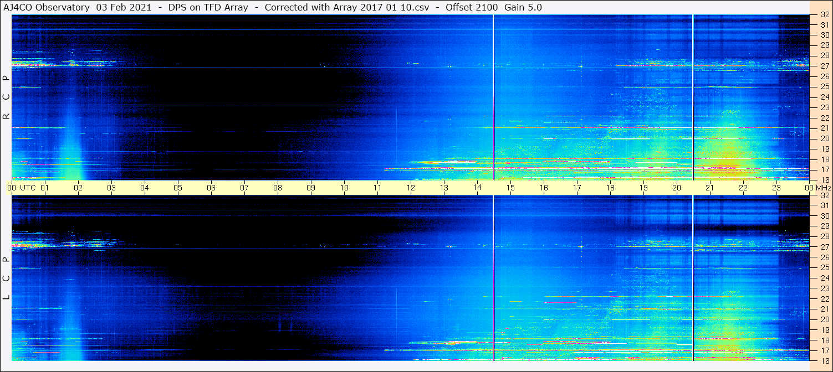The image size is (833, 372).
Task: Select hour 23 on the time axis
Action: (x=776, y=188)
